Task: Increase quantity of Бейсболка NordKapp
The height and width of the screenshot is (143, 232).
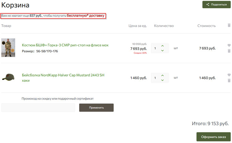Action: (x=162, y=76)
